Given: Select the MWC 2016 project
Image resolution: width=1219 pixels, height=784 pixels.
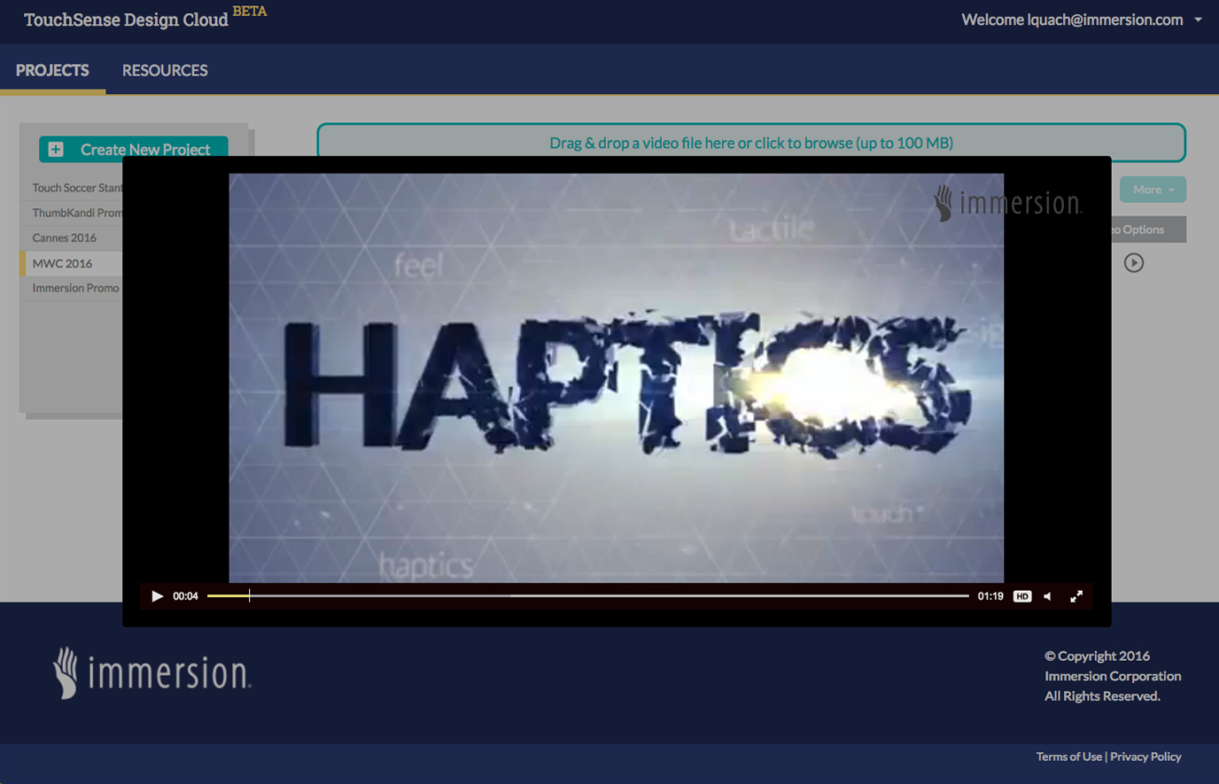Looking at the screenshot, I should point(63,263).
